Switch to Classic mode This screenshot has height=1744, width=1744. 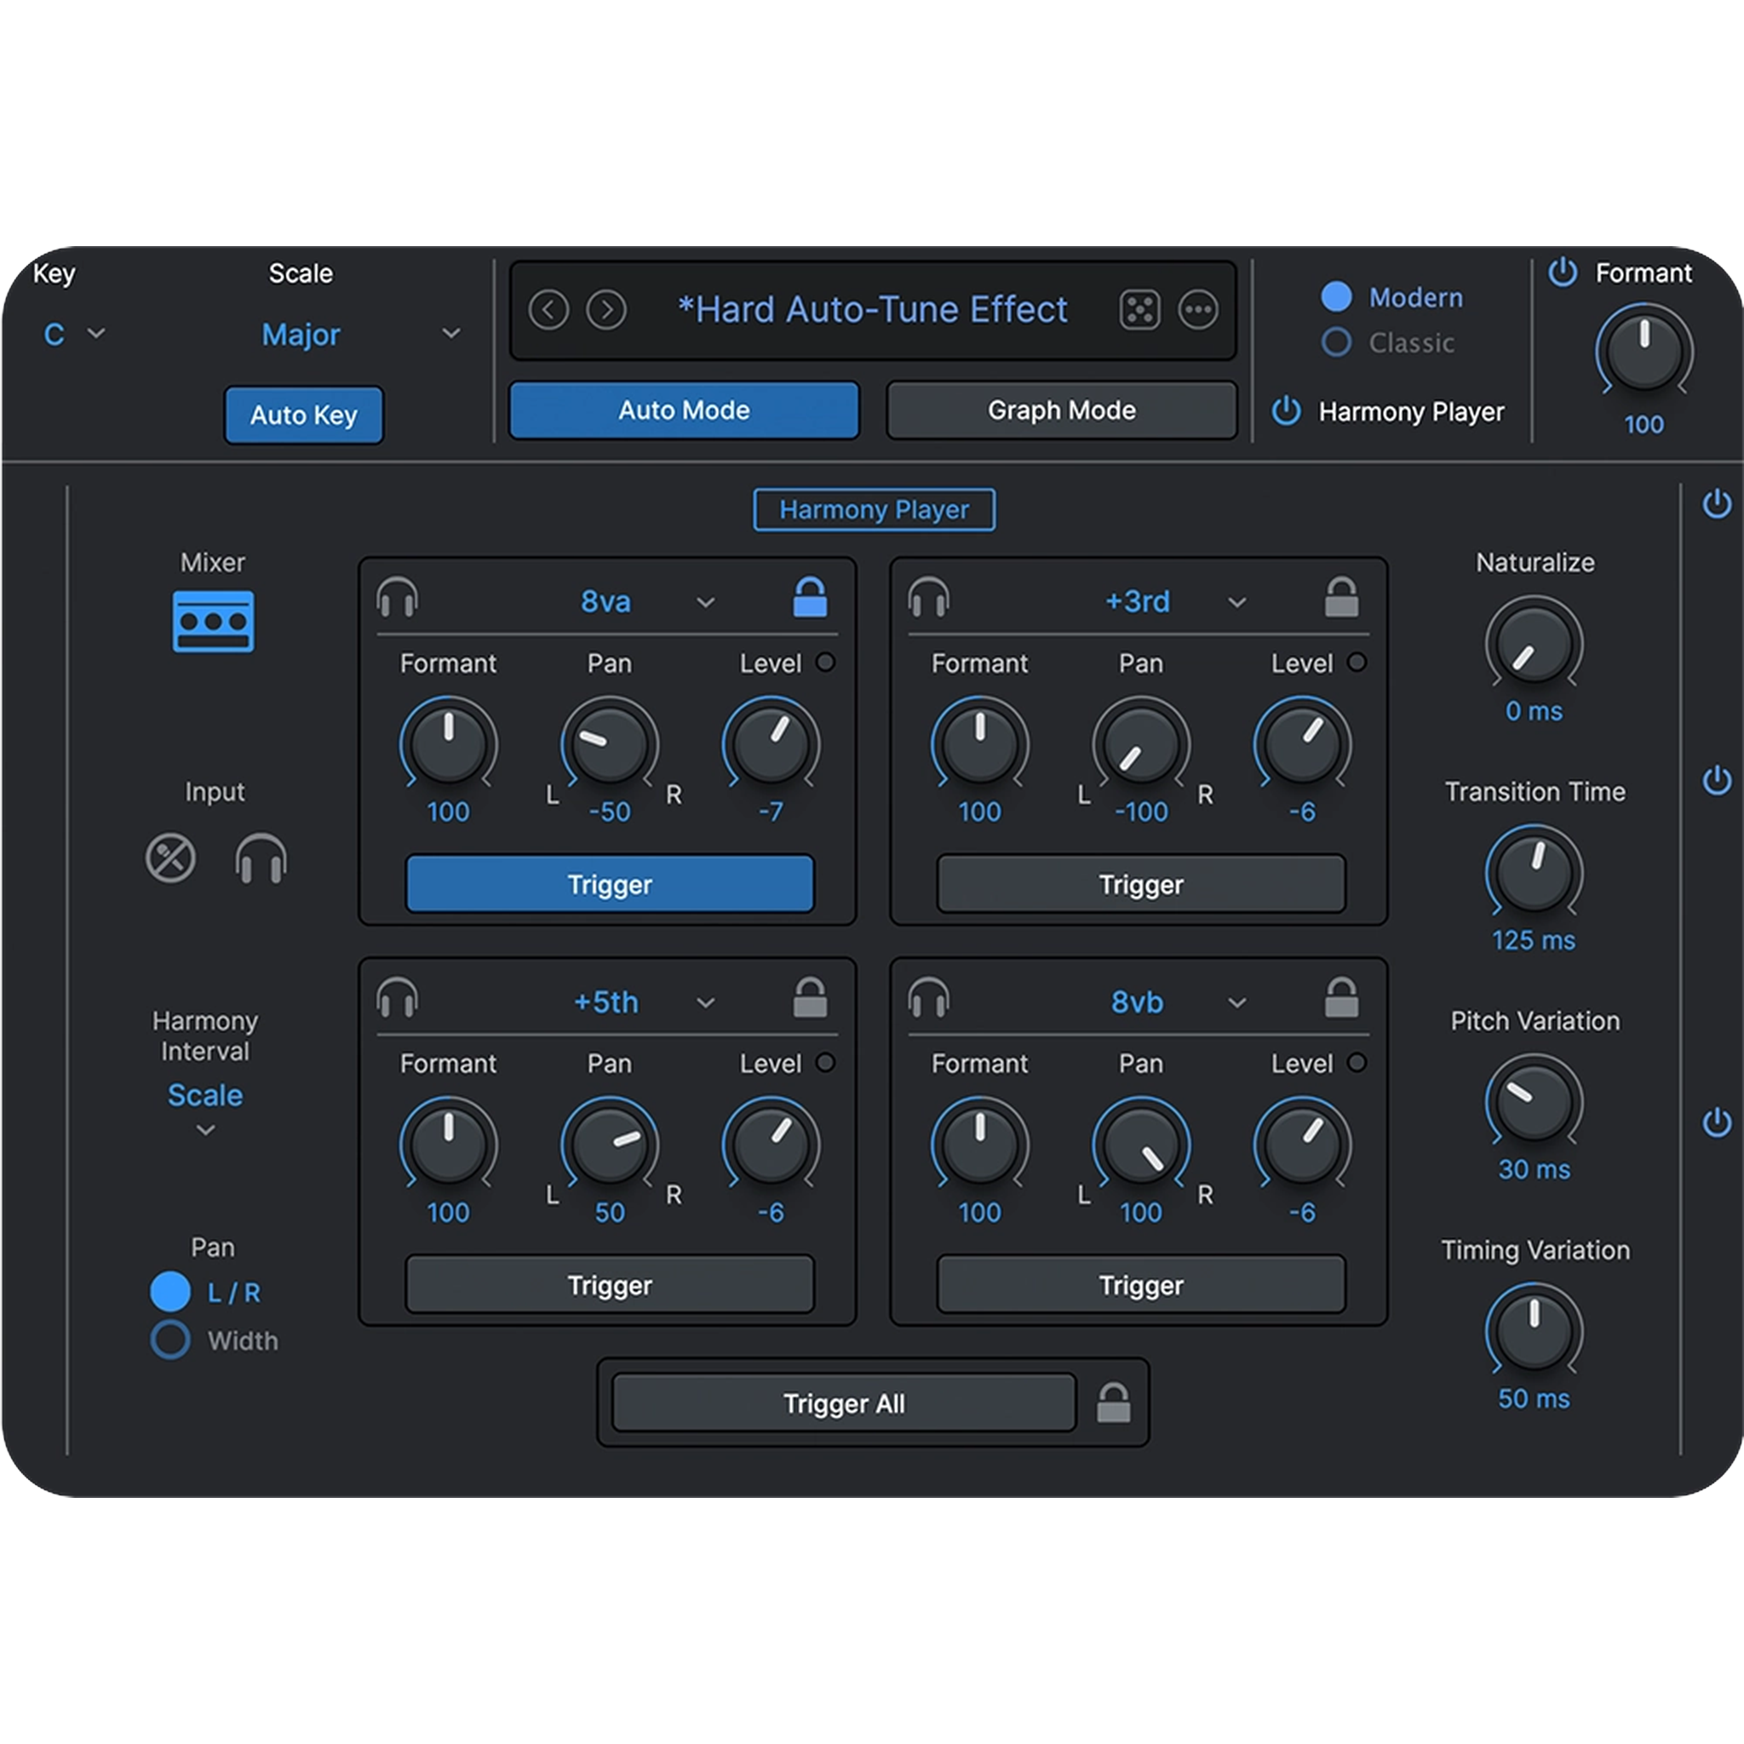[1337, 343]
